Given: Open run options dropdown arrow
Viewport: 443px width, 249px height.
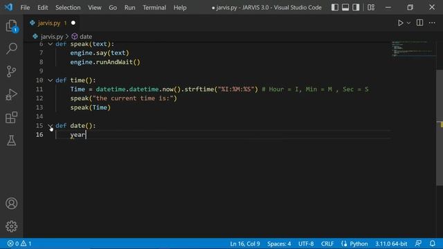Looking at the screenshot, I should (x=408, y=23).
